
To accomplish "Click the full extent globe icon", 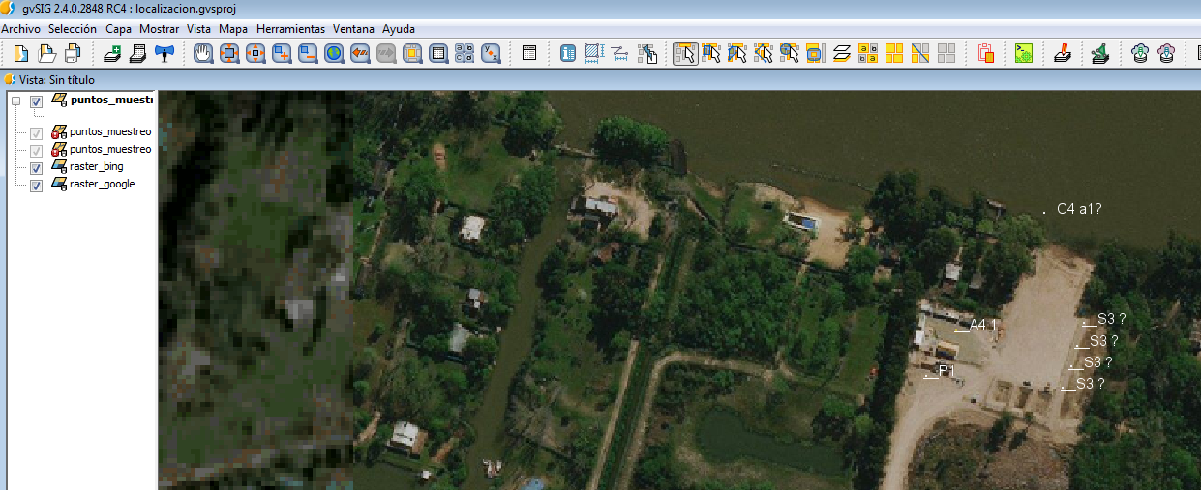I will pyautogui.click(x=334, y=53).
